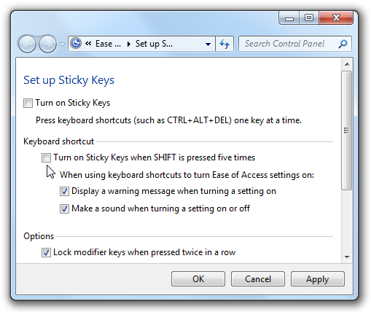Click the Ease of Access icon in address bar
The image size is (371, 312).
[x=76, y=44]
